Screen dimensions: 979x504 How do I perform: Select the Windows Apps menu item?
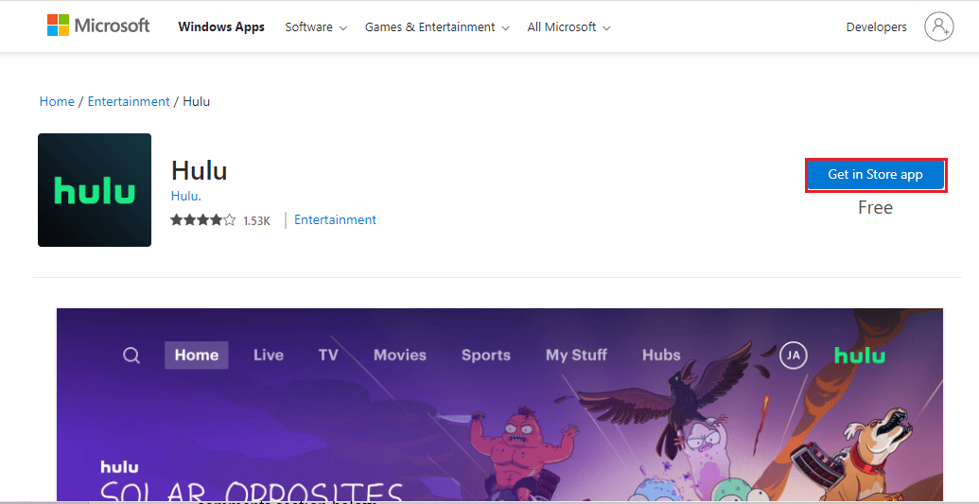tap(221, 27)
